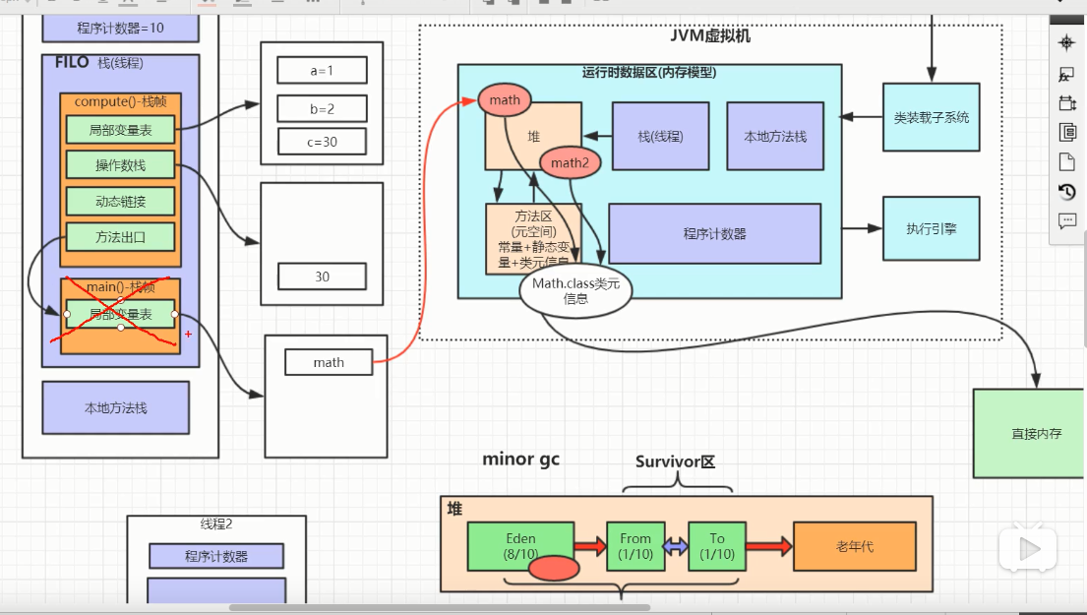Select the b=2 box
The width and height of the screenshot is (1087, 615).
tap(323, 109)
